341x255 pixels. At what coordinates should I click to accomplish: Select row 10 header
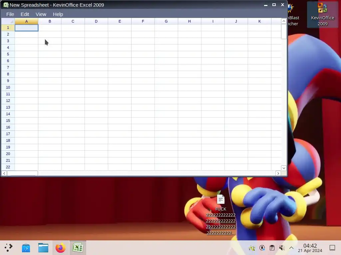pos(8,87)
